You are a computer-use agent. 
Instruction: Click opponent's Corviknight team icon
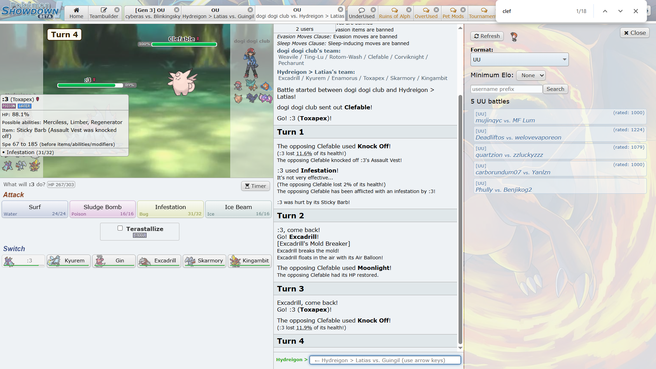pyautogui.click(x=252, y=98)
